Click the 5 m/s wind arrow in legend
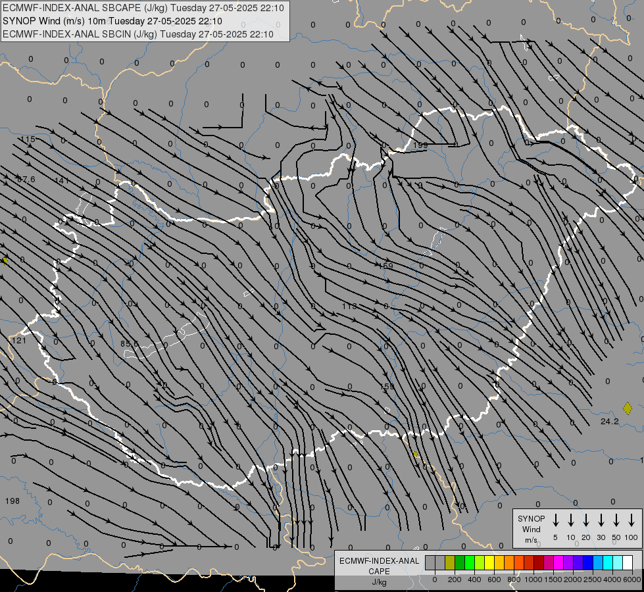The width and height of the screenshot is (644, 592). tap(556, 520)
